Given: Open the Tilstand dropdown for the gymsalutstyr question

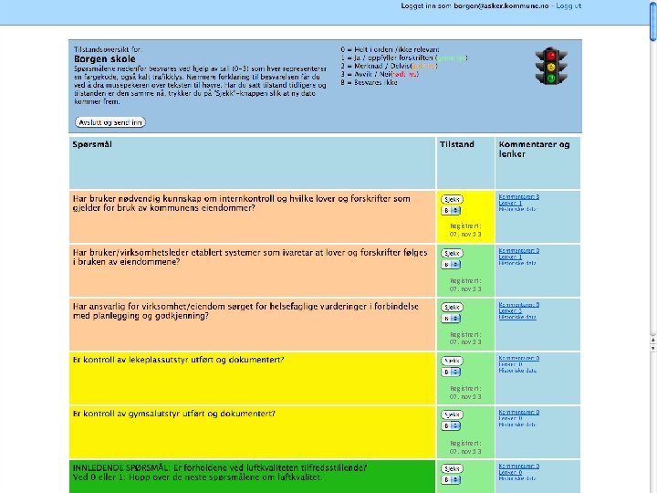Looking at the screenshot, I should 451,426.
